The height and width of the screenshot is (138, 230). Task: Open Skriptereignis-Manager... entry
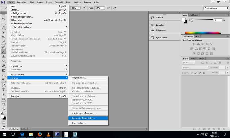tap(88, 113)
